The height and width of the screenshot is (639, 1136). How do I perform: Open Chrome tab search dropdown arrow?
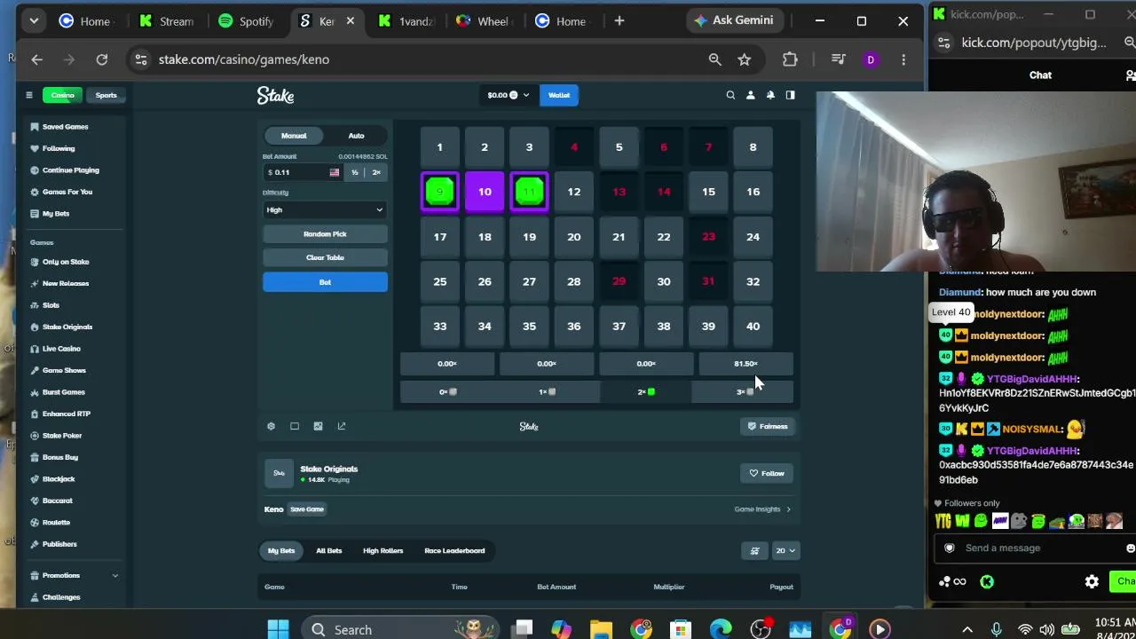(x=34, y=21)
